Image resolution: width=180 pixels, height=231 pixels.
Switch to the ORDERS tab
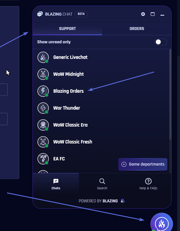tap(137, 29)
